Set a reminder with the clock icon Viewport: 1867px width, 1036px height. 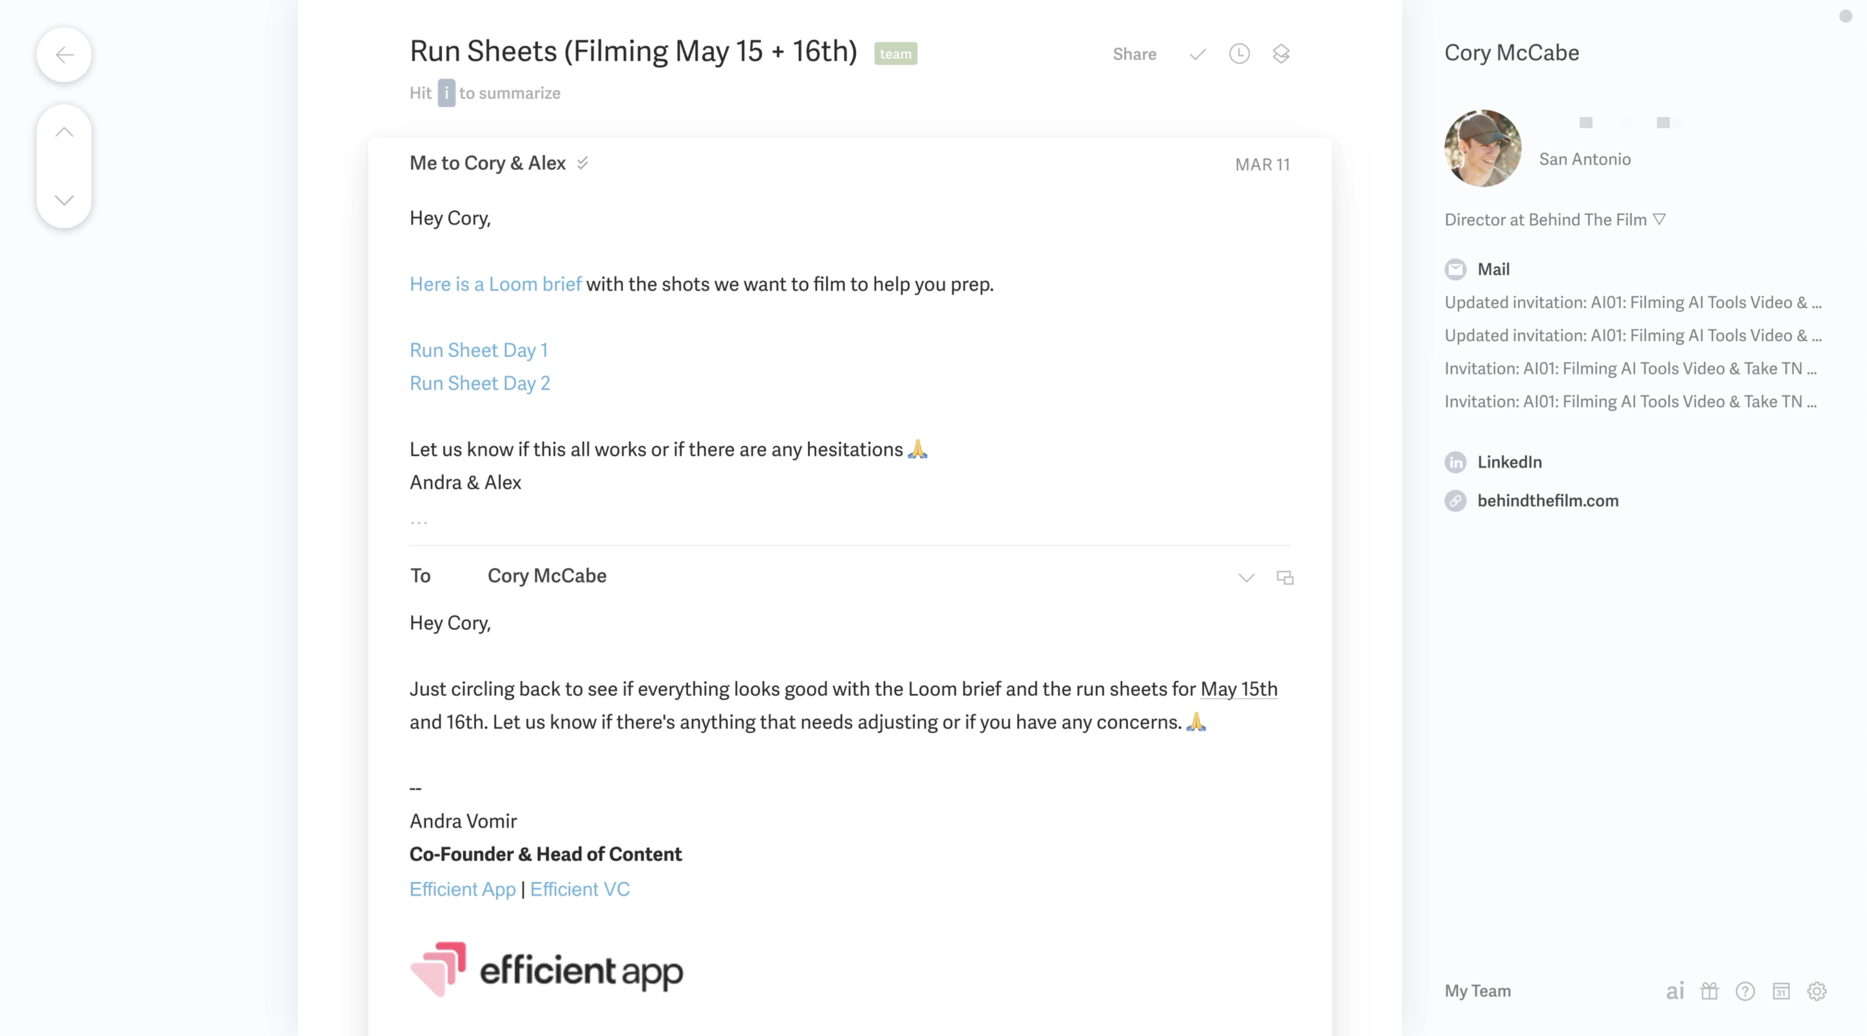(1240, 54)
